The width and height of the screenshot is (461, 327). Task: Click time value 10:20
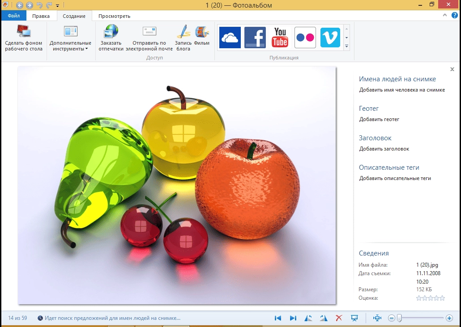[422, 281]
